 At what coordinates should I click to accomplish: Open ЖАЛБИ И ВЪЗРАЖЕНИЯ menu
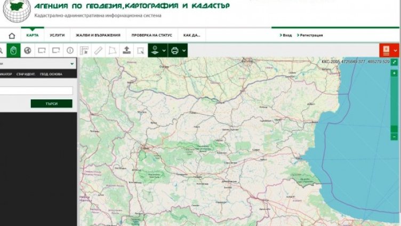98,35
